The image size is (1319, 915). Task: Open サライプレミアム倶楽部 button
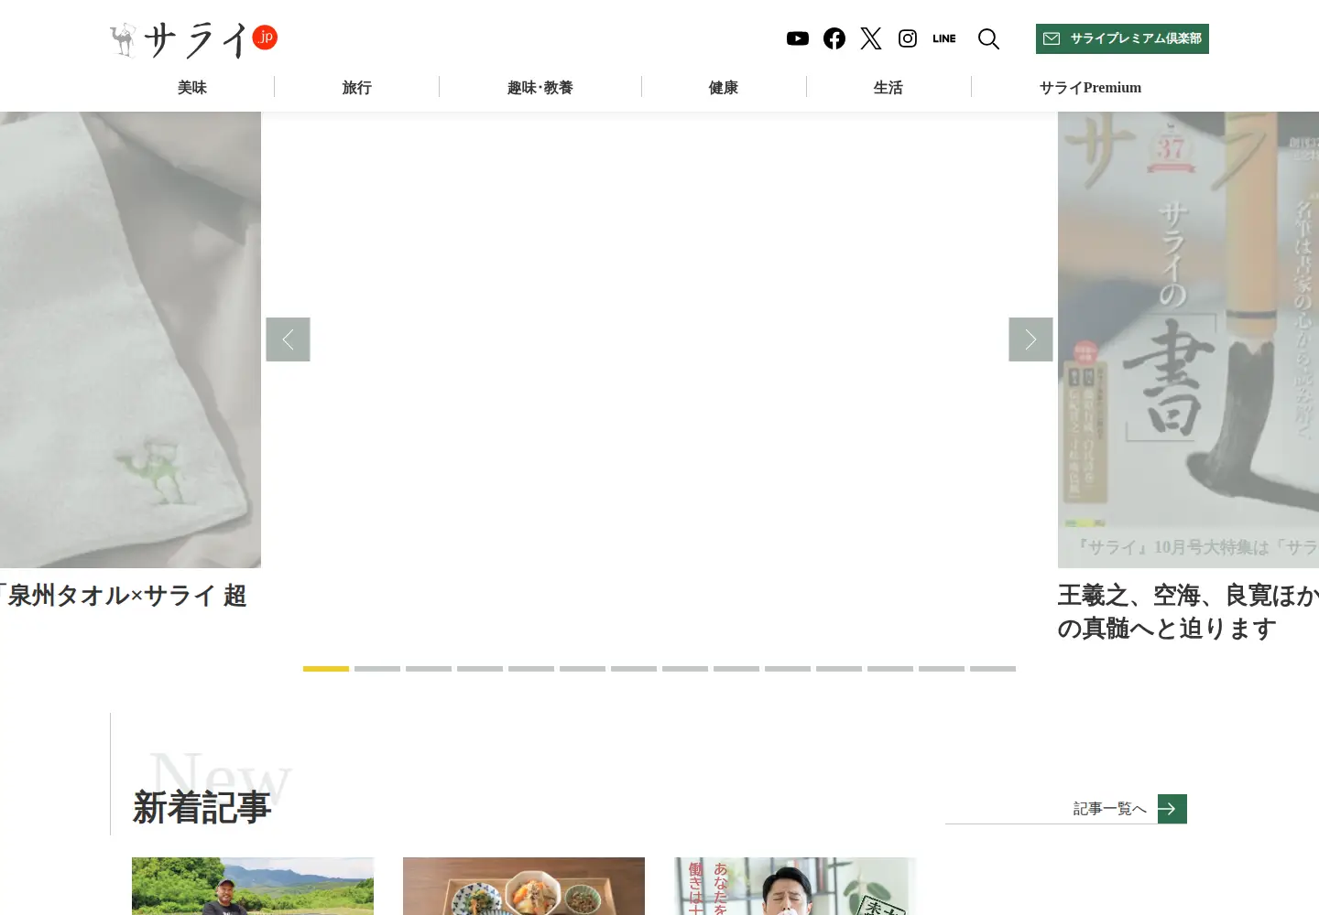pyautogui.click(x=1122, y=38)
